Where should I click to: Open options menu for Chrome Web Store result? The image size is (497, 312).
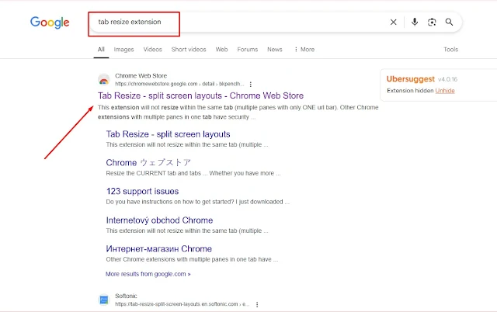click(251, 85)
